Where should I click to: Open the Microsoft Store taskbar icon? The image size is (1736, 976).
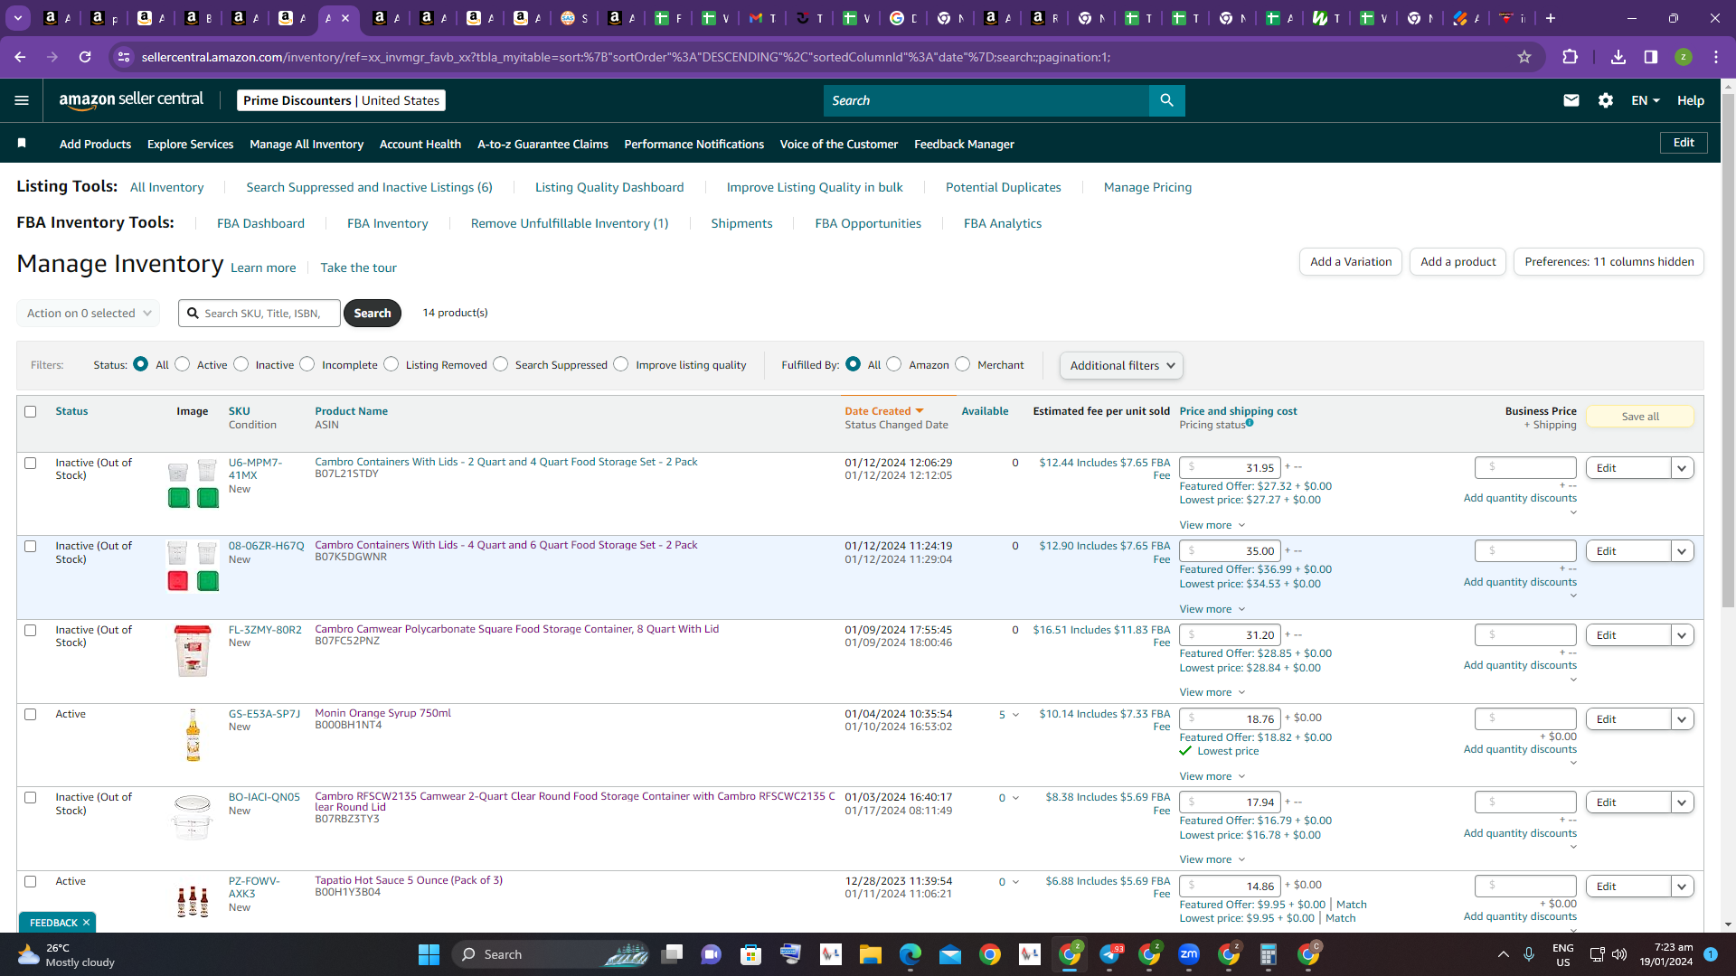(750, 954)
